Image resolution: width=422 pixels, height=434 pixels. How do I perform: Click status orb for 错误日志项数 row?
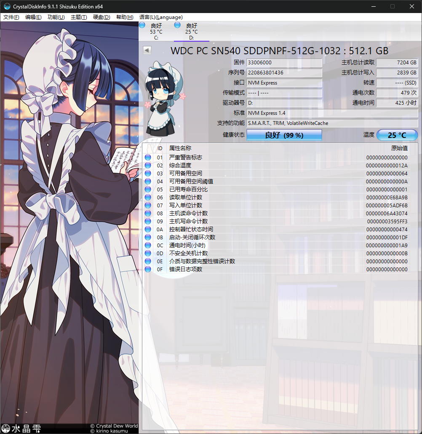point(148,269)
